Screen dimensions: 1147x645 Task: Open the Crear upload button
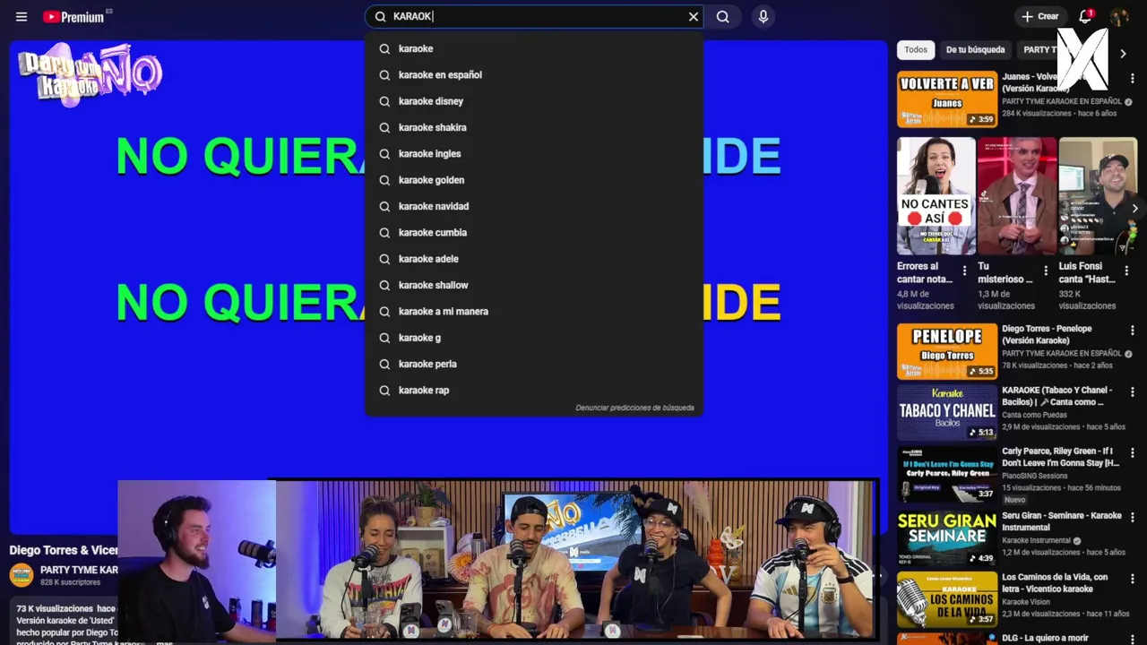[1039, 16]
